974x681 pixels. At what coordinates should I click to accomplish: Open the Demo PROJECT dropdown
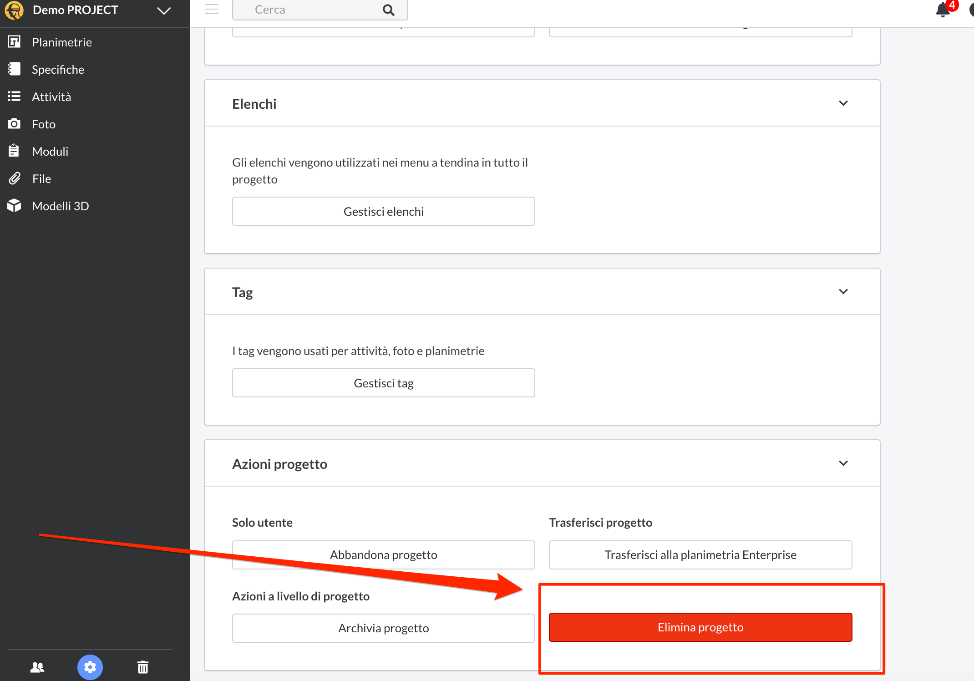[163, 10]
